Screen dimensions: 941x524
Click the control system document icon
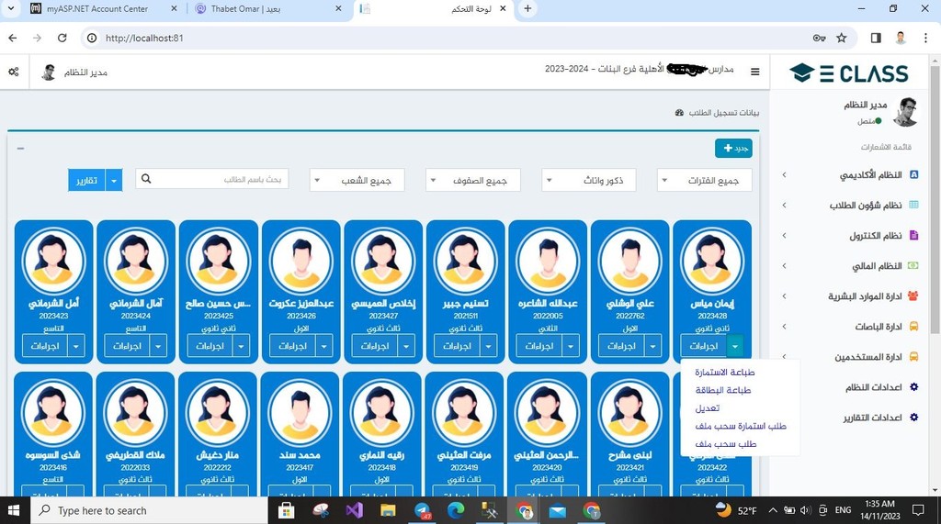tap(913, 235)
